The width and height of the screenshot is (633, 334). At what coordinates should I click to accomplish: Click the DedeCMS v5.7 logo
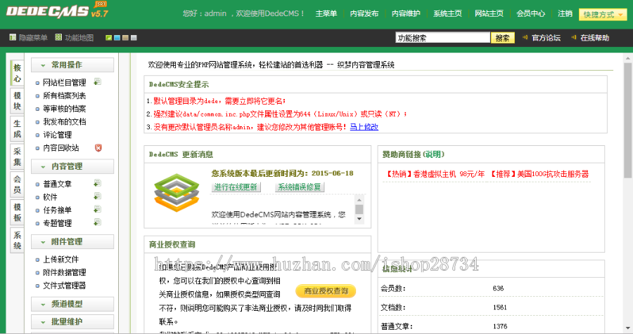[58, 11]
